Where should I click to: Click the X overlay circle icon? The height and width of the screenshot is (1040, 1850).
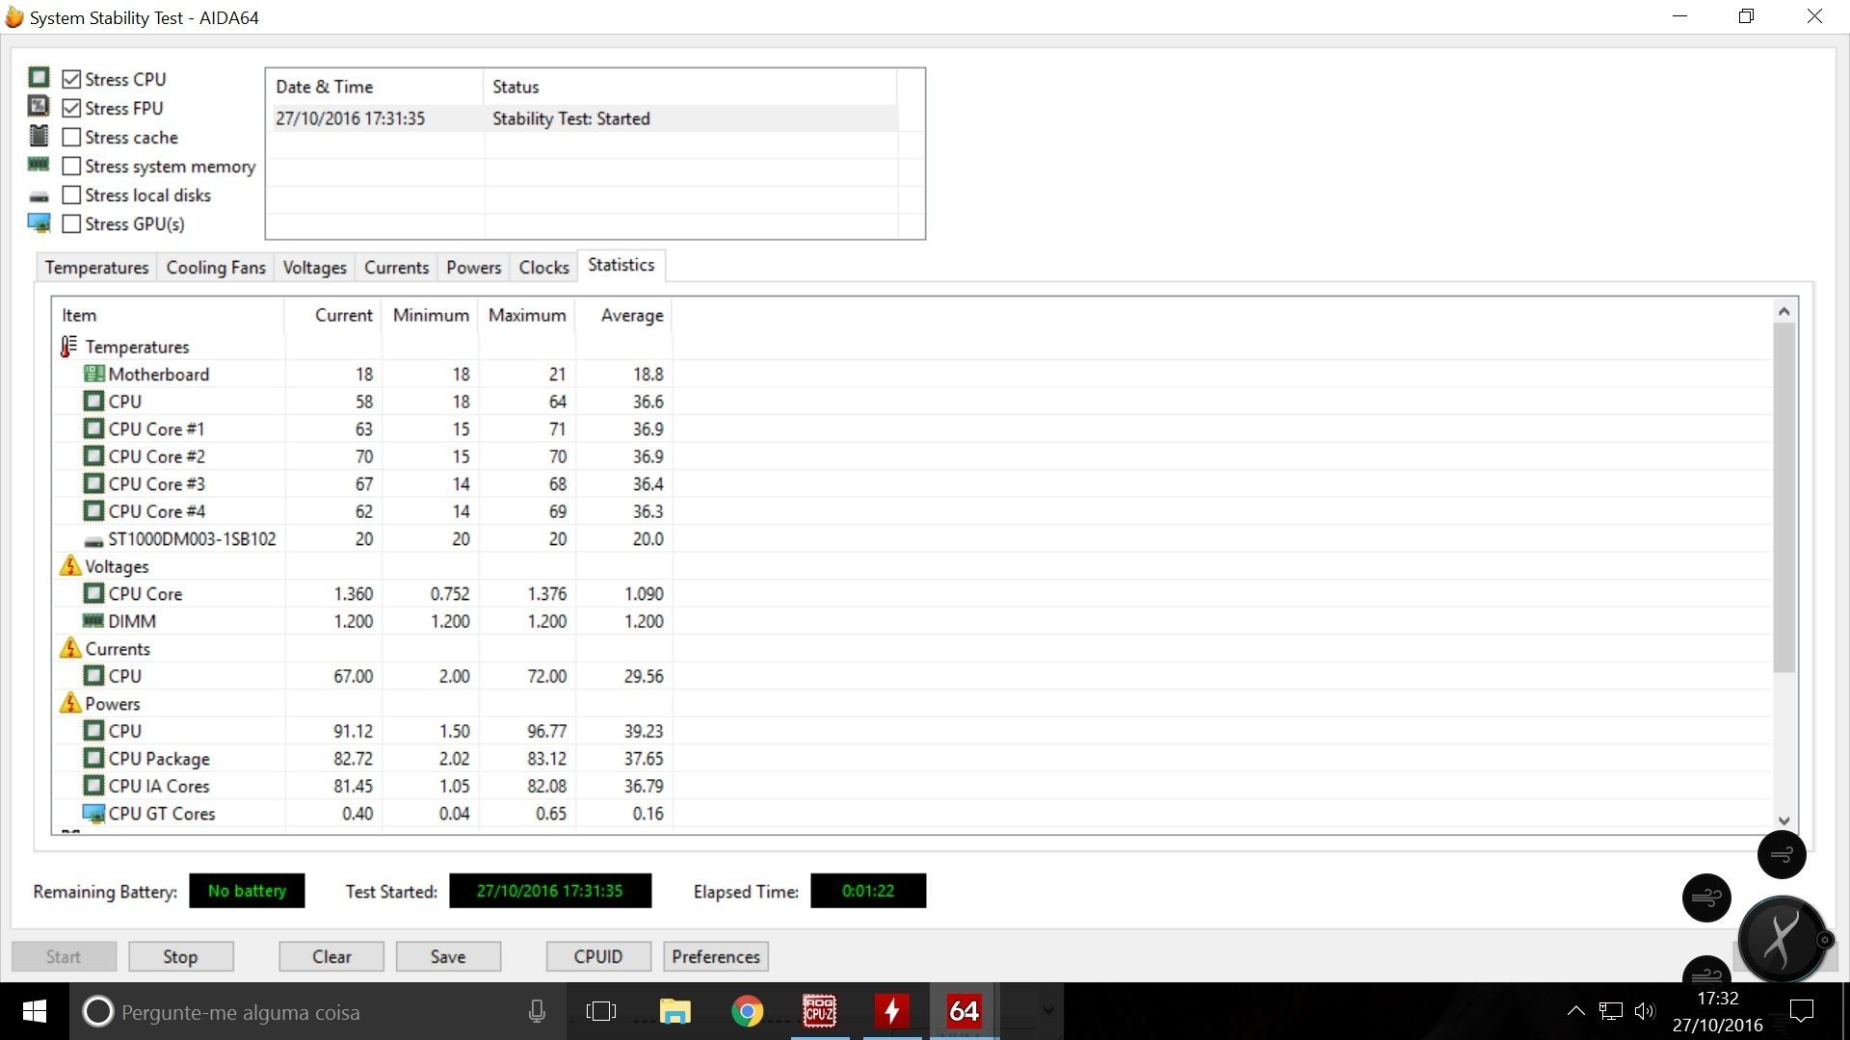pyautogui.click(x=1781, y=939)
